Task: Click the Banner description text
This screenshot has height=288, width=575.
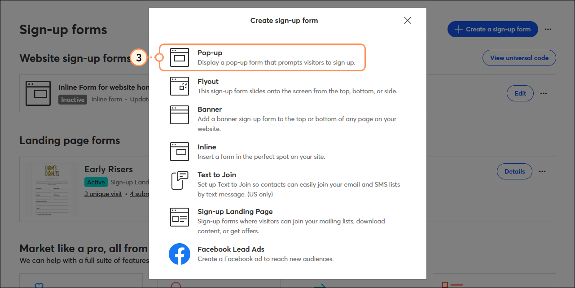Action: 297,124
